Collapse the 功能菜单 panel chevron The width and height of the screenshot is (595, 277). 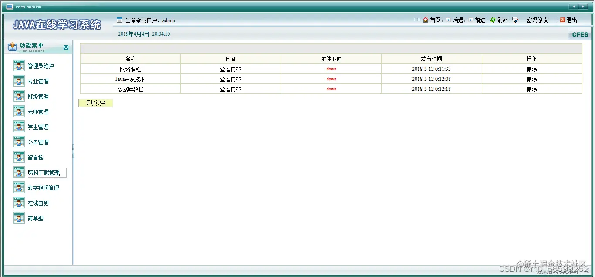pyautogui.click(x=66, y=47)
